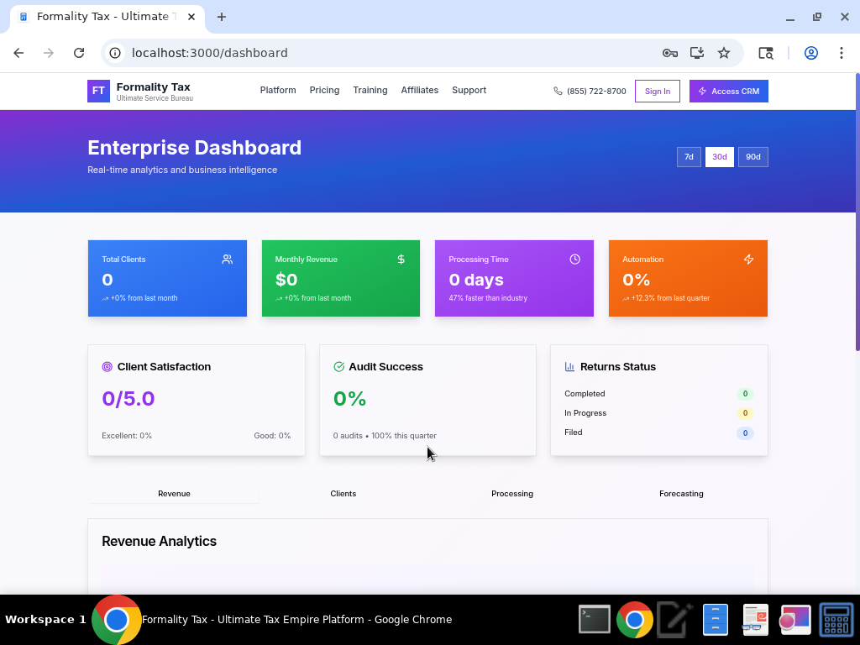
Task: Click the Access CRM button
Action: click(x=728, y=91)
